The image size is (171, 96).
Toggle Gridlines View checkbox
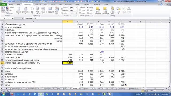[80, 10]
